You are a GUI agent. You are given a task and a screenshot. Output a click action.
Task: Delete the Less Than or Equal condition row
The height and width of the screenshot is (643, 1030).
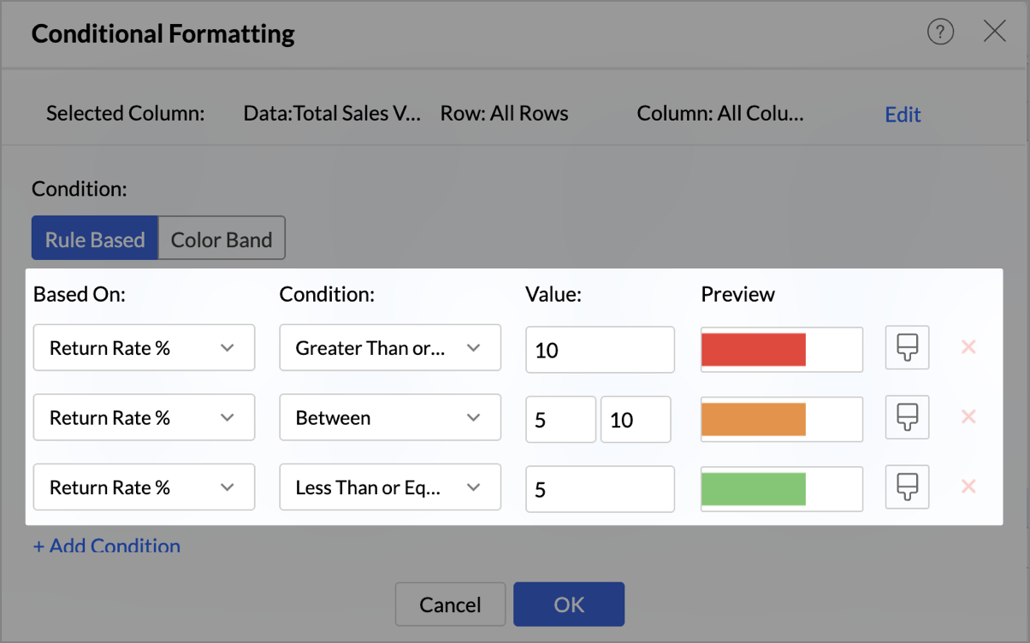coord(968,487)
